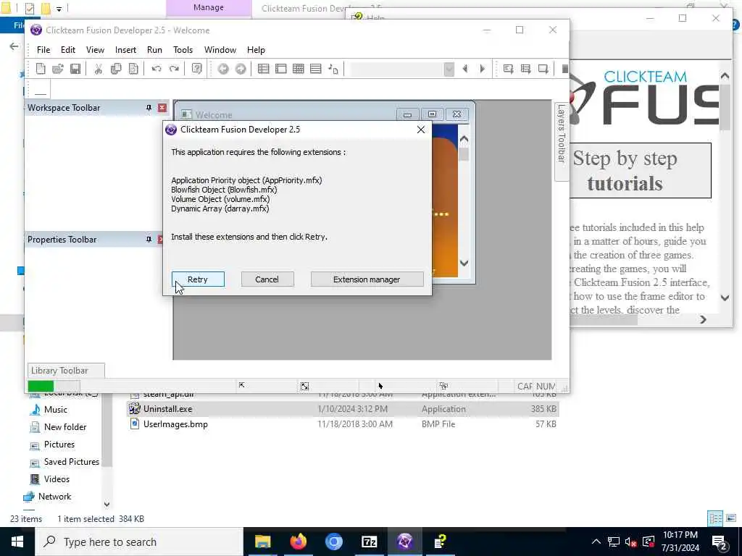This screenshot has height=556, width=742.
Task: Click the Manage ribbon tab in Explorer
Action: coord(208,7)
